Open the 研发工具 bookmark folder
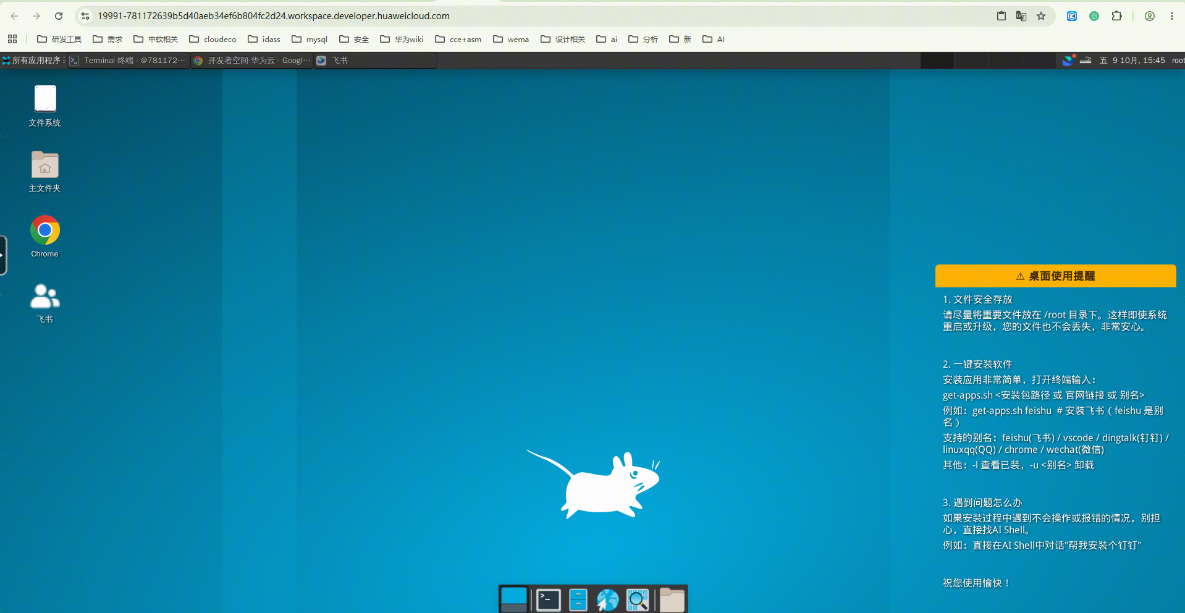 59,39
